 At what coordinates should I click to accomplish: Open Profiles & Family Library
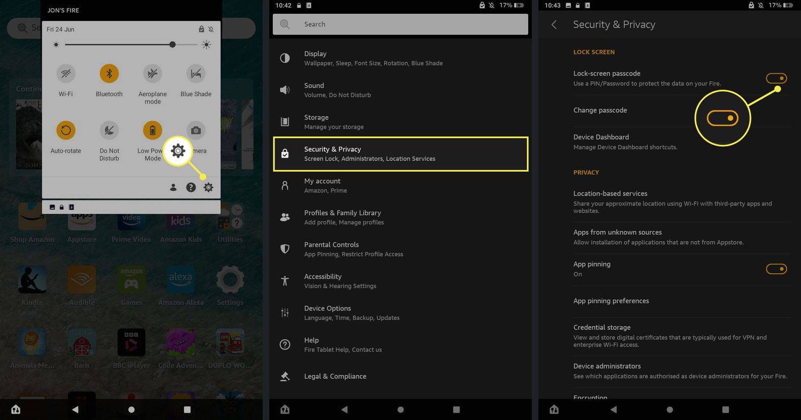[x=400, y=218]
